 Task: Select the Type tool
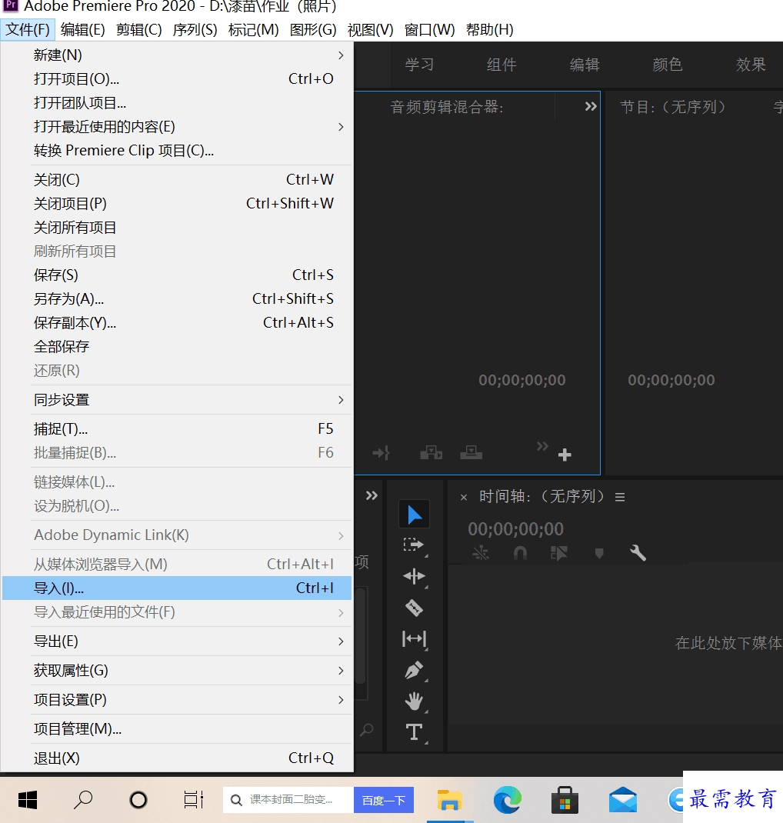(414, 731)
